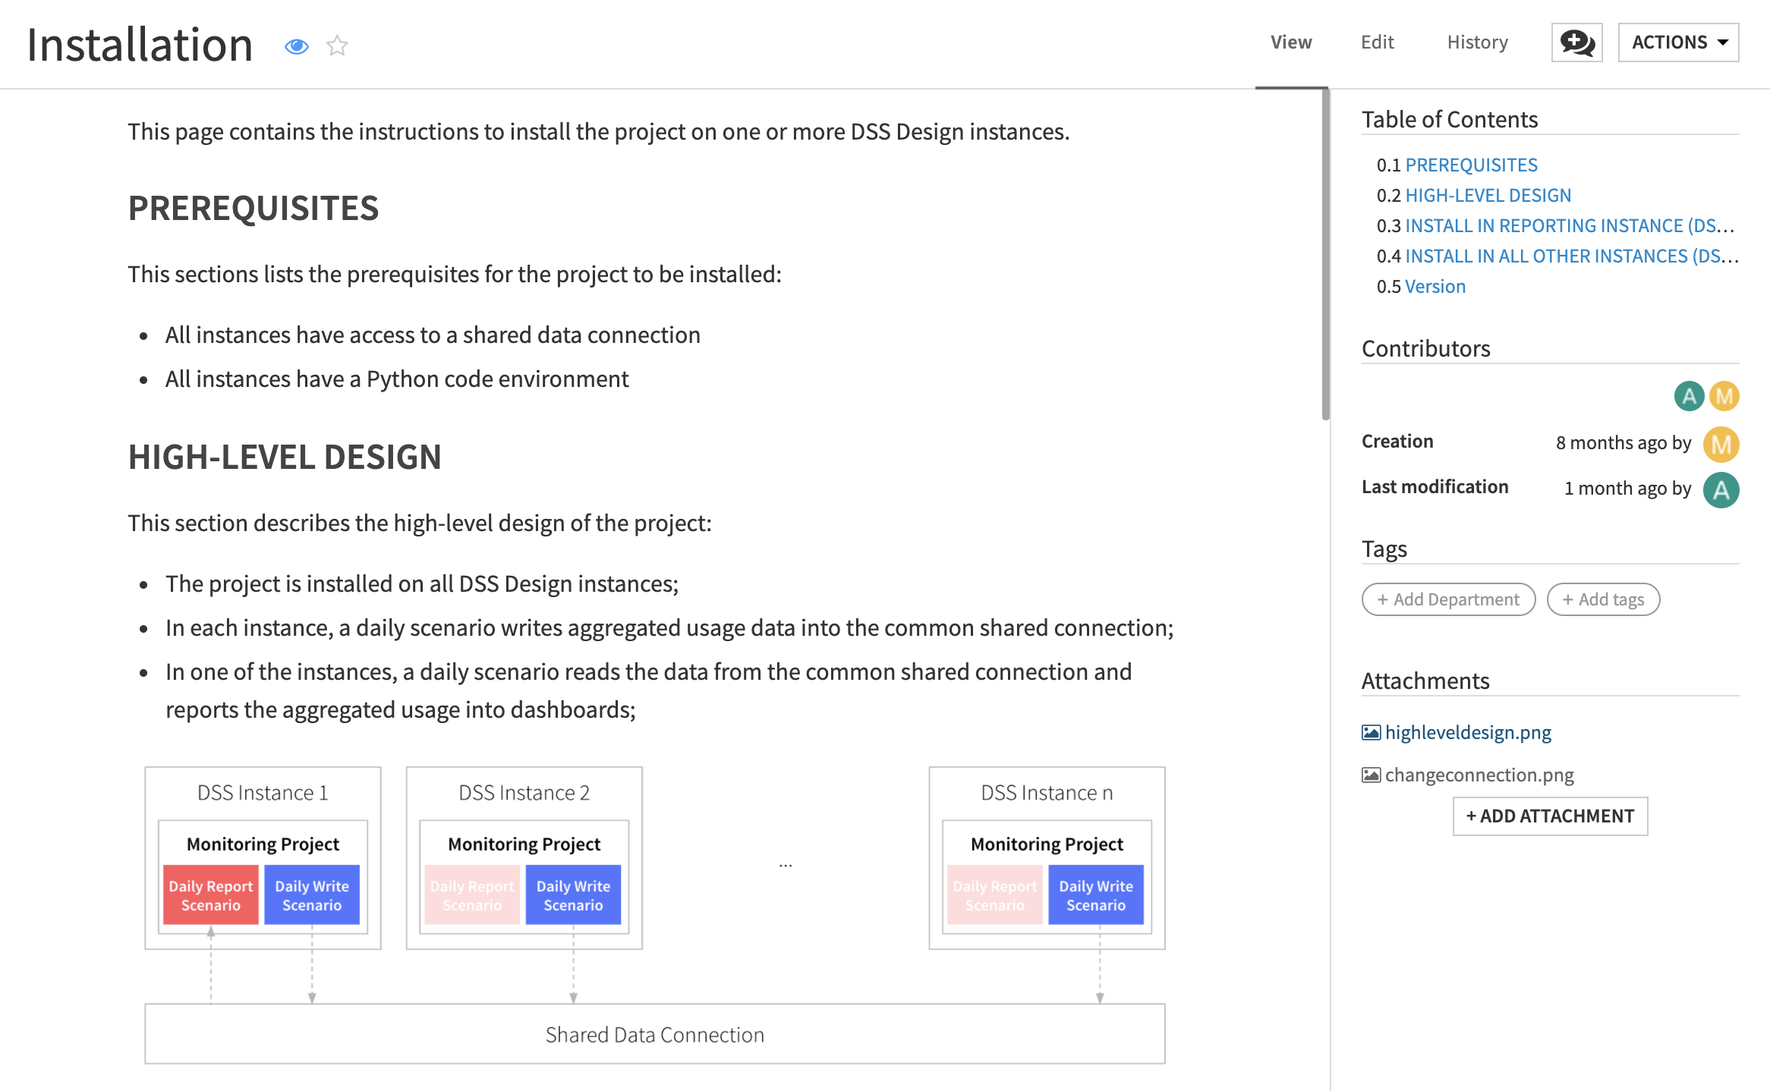Click the Add Department tag button
This screenshot has width=1770, height=1091.
tap(1448, 599)
